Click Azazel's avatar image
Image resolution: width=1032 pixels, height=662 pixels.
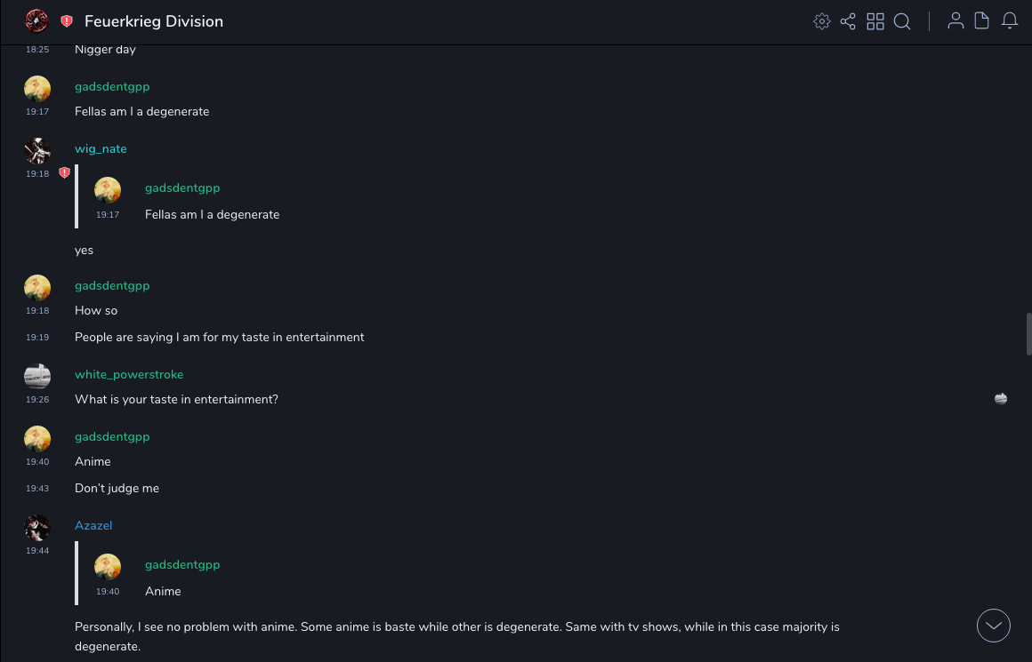point(37,528)
